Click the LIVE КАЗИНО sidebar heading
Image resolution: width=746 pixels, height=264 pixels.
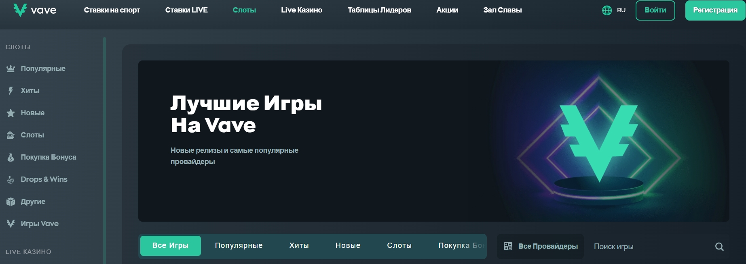(x=28, y=252)
